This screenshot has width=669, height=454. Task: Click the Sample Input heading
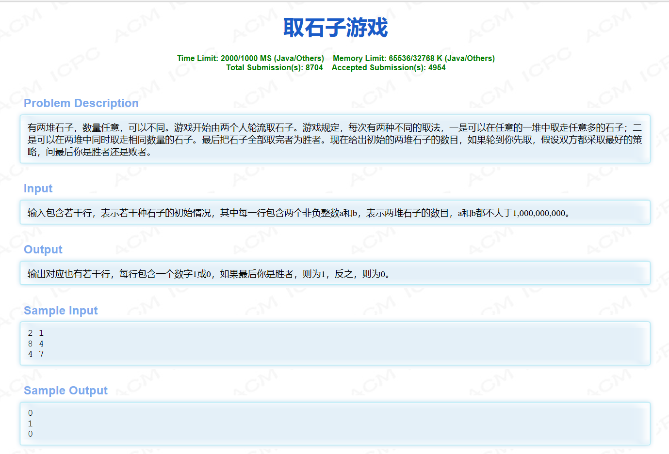point(61,311)
